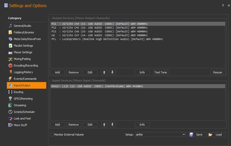Select OnAir Lijn input device row
Screen dimensions: 231x146
[138, 86]
